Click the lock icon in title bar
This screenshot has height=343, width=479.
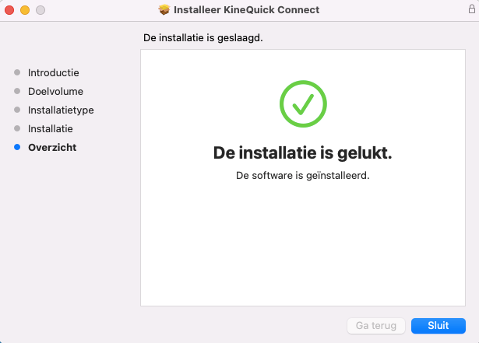coord(472,9)
